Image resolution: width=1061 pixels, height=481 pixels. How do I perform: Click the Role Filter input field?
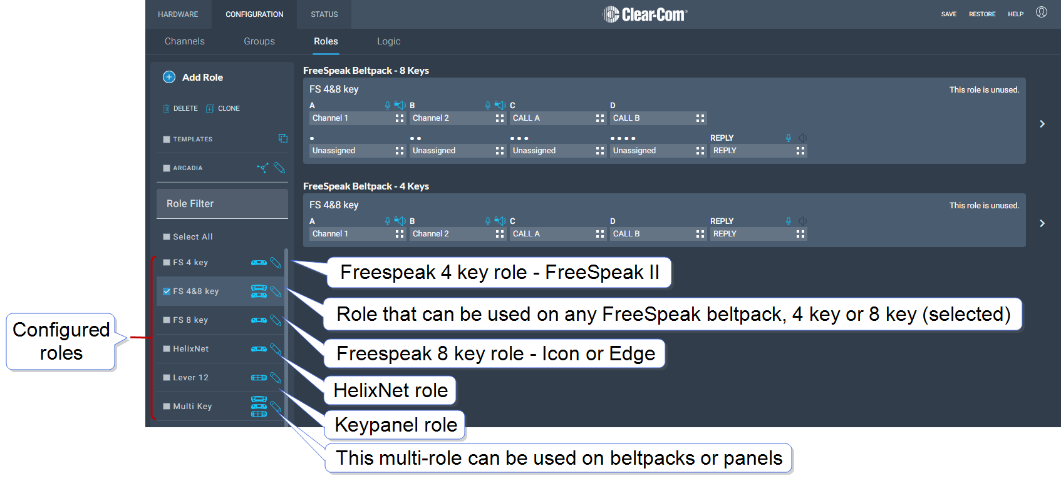click(222, 204)
